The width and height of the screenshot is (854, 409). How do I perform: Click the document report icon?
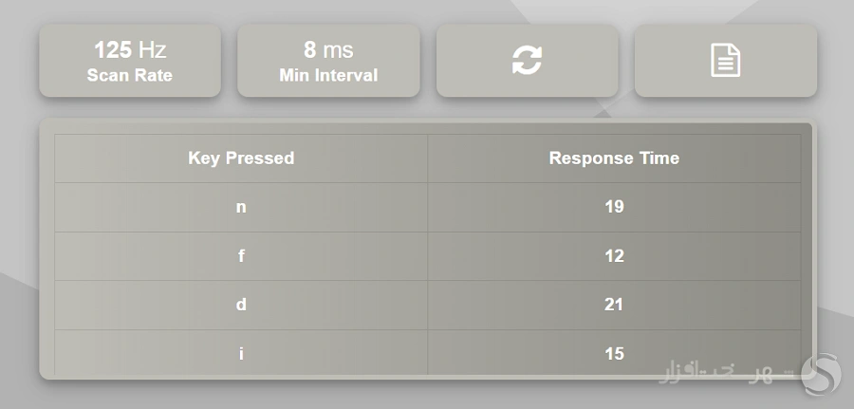click(x=726, y=60)
